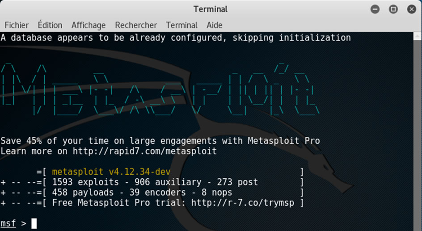Click the '1593 exploits' text

click(85, 182)
